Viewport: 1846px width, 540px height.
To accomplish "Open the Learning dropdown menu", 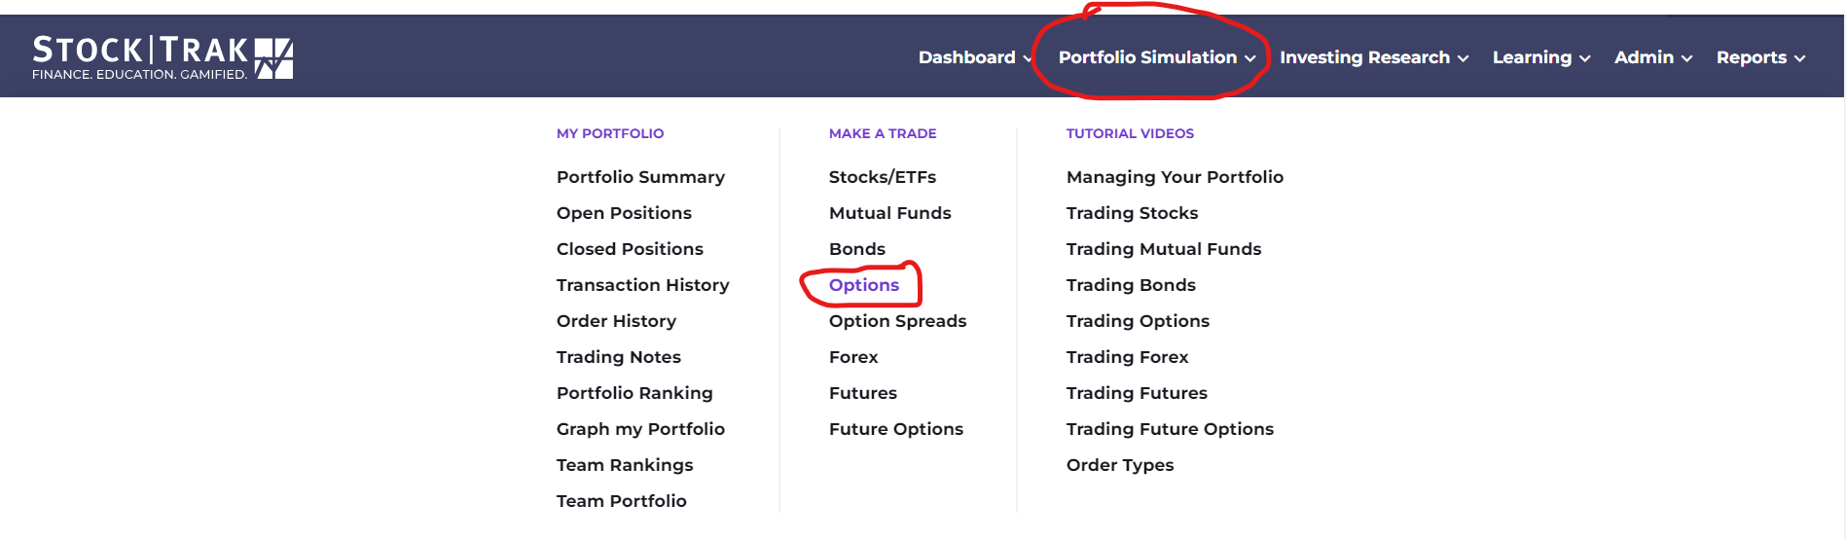I will 1541,57.
